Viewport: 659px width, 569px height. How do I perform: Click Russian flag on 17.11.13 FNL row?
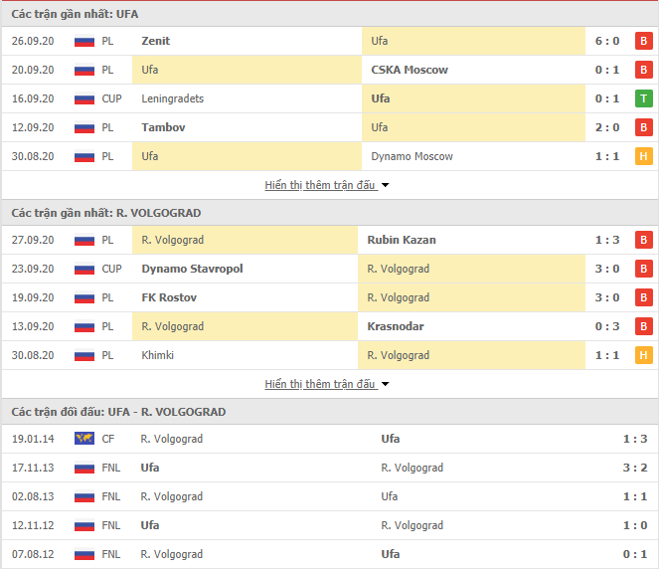pos(84,468)
